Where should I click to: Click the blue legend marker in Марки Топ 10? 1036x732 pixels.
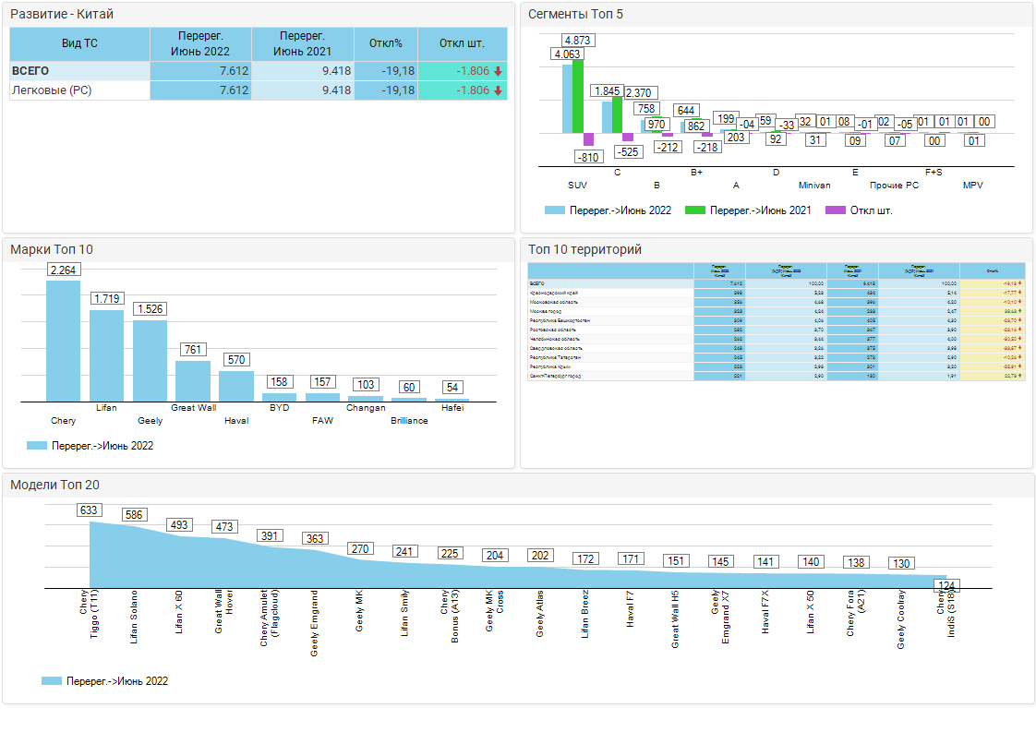pos(37,446)
